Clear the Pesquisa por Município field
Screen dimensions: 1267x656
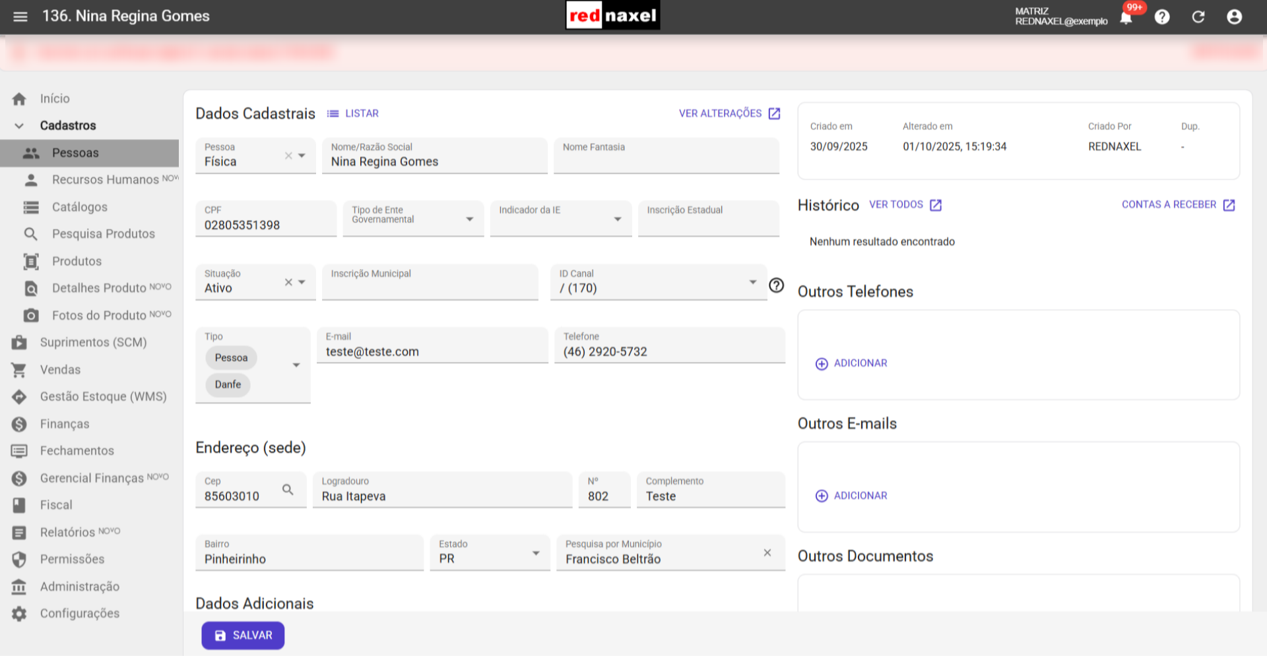click(767, 552)
